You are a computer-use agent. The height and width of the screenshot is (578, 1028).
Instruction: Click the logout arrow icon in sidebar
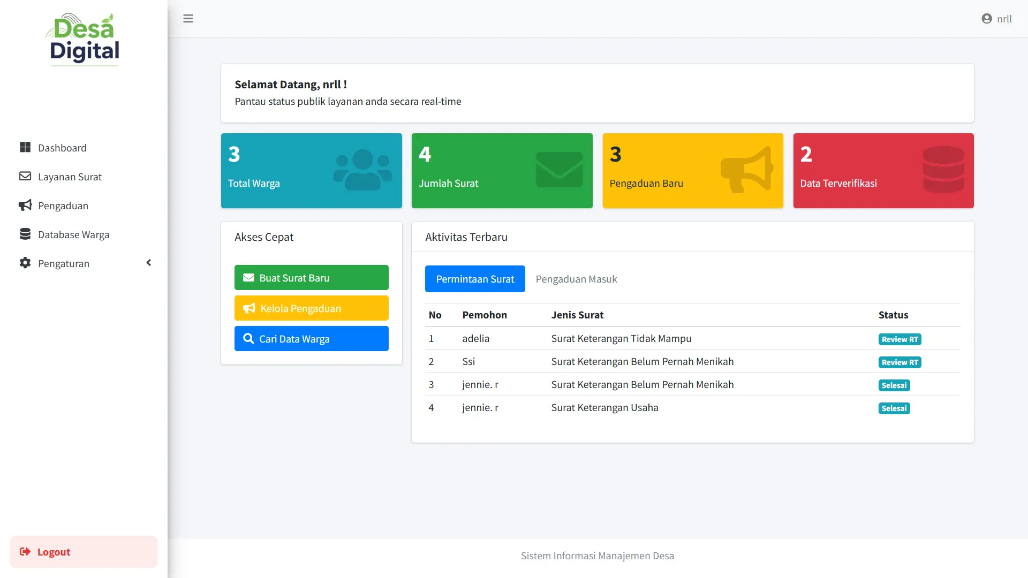pyautogui.click(x=25, y=551)
